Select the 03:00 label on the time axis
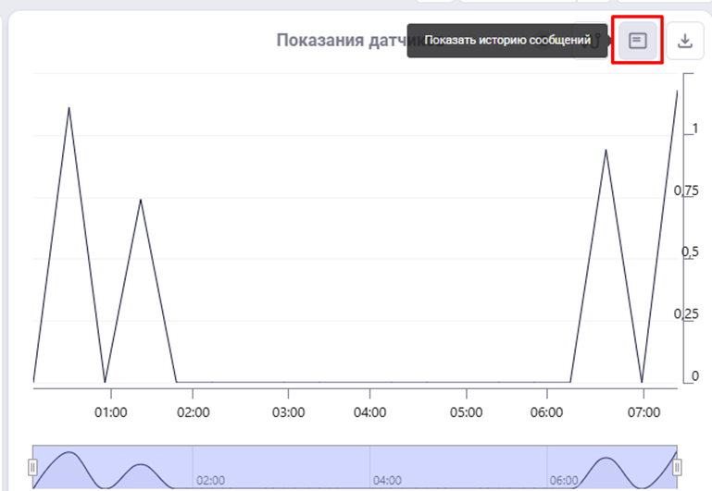712x491 pixels. click(x=288, y=409)
